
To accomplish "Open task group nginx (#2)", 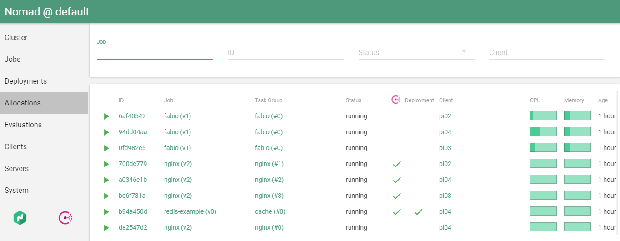I will 269,180.
